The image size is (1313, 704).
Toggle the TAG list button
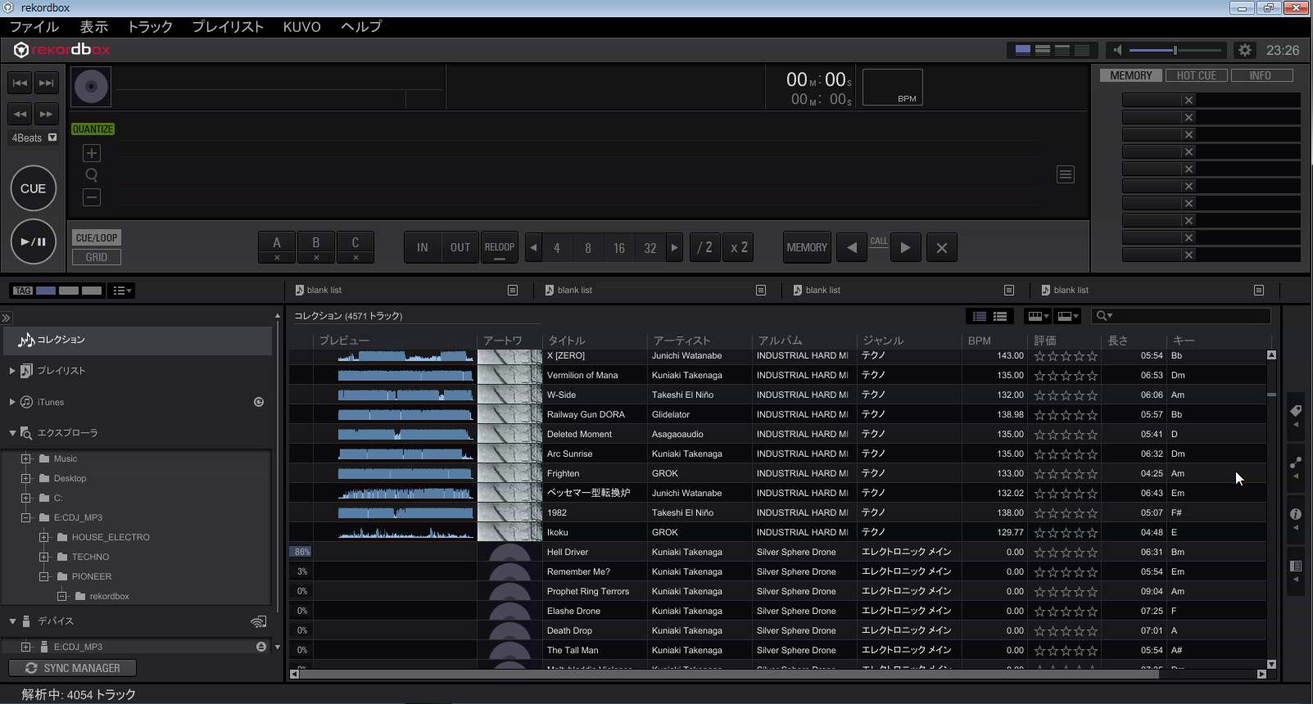pos(22,291)
